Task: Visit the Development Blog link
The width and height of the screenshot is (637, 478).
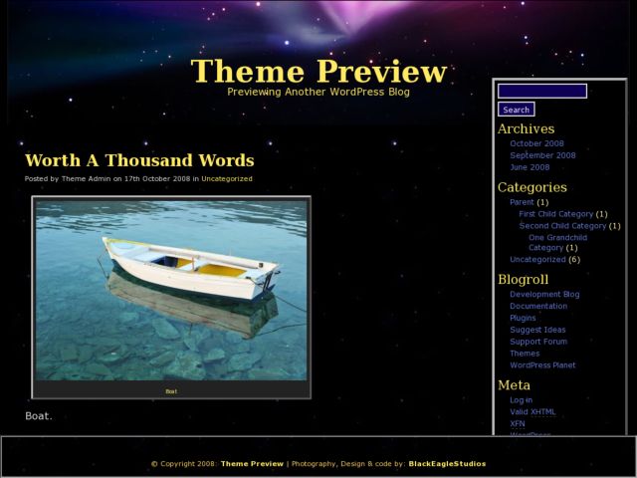Action: coord(544,295)
